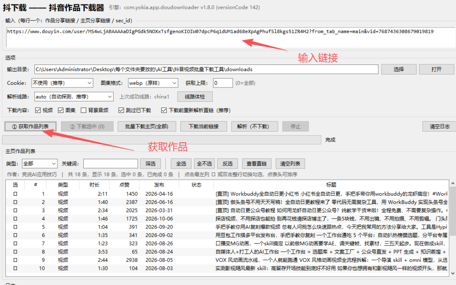Image resolution: width=456 pixels, height=285 pixels.
Task: Clear the log with 清空日志
Action: click(x=440, y=127)
